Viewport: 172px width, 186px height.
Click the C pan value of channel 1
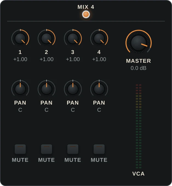pos(20,110)
